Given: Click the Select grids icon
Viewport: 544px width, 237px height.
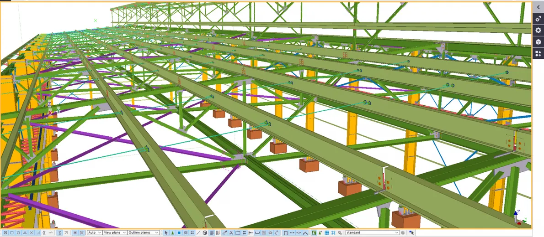Looking at the screenshot, I should (x=212, y=232).
